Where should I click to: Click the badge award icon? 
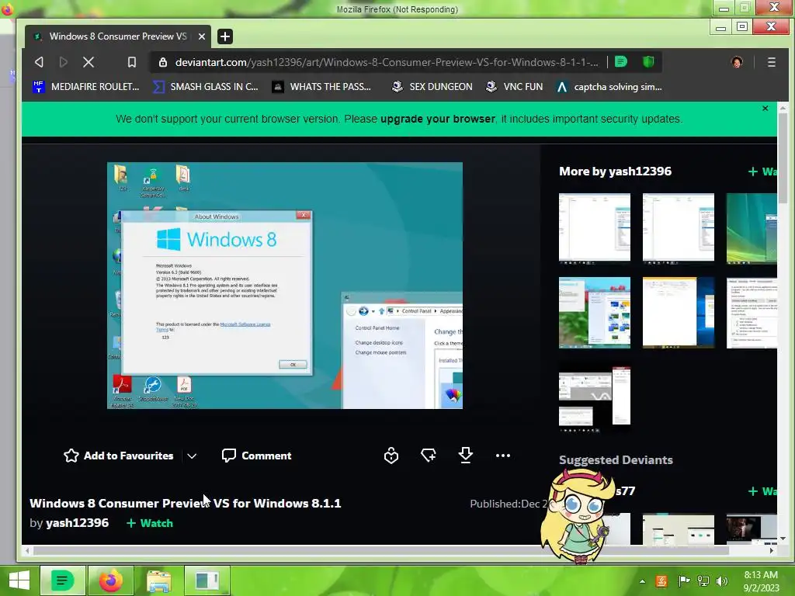click(x=391, y=456)
